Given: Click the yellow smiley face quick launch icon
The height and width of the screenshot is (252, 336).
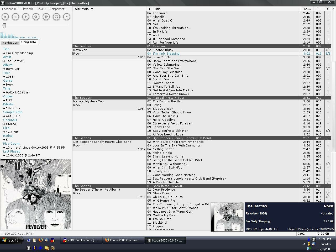Looking at the screenshot, I should coord(47,248).
